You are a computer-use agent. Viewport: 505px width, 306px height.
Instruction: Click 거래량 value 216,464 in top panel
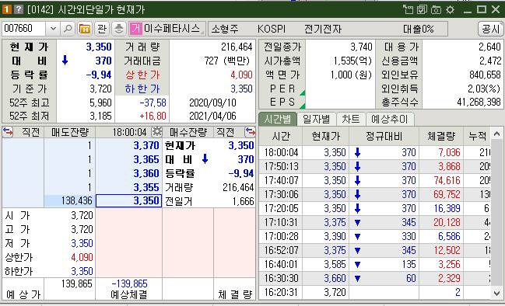(x=237, y=47)
